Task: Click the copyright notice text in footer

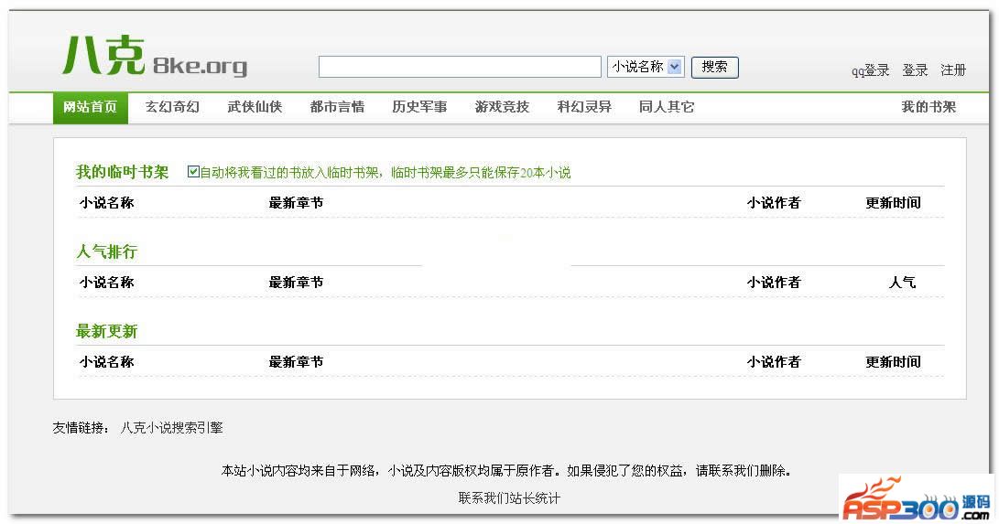Action: [506, 471]
